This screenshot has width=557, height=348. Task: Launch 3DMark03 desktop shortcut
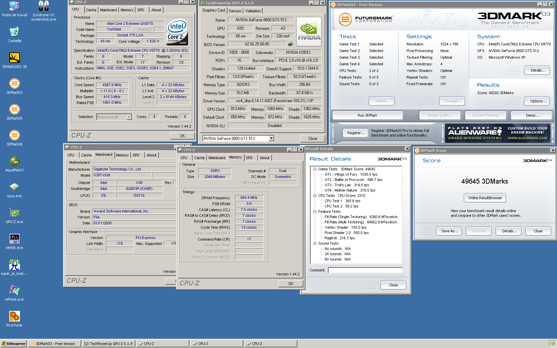coord(14,87)
